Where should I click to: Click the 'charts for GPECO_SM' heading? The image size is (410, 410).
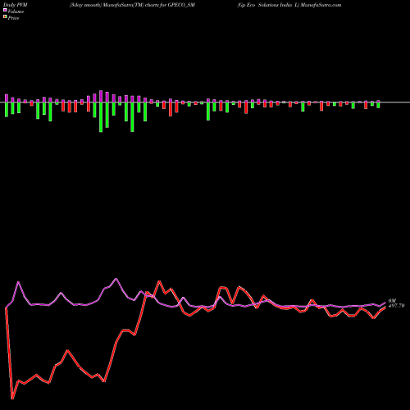click(170, 5)
